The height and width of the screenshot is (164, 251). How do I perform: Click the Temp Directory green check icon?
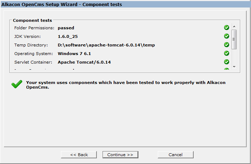227,45
